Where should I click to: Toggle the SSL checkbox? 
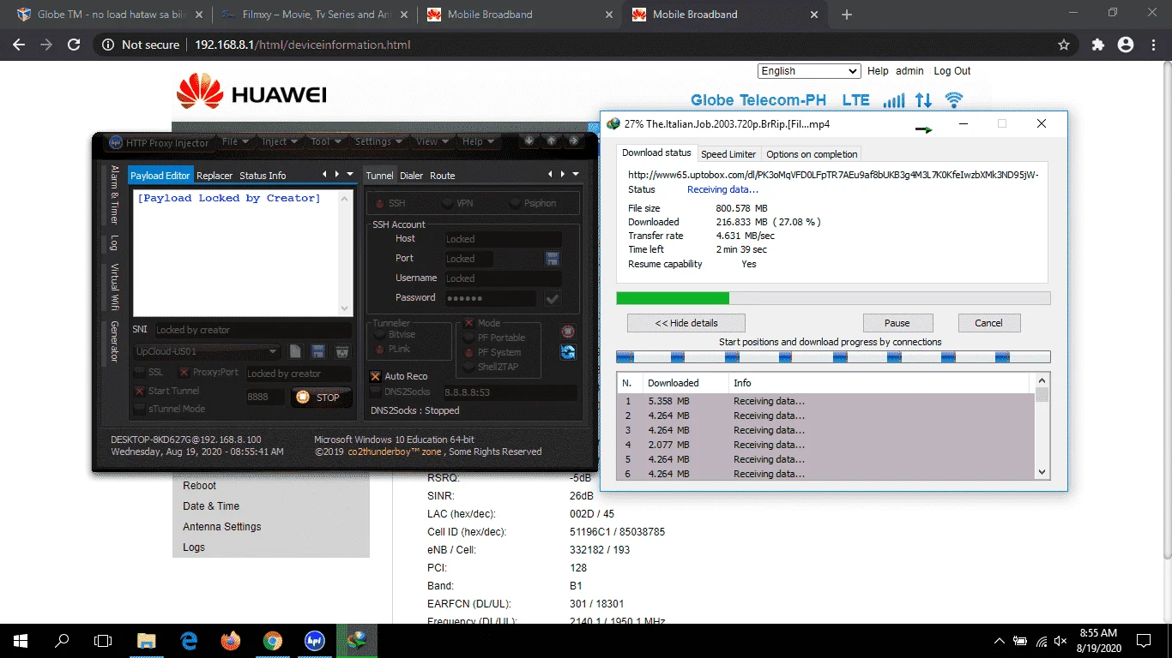139,373
